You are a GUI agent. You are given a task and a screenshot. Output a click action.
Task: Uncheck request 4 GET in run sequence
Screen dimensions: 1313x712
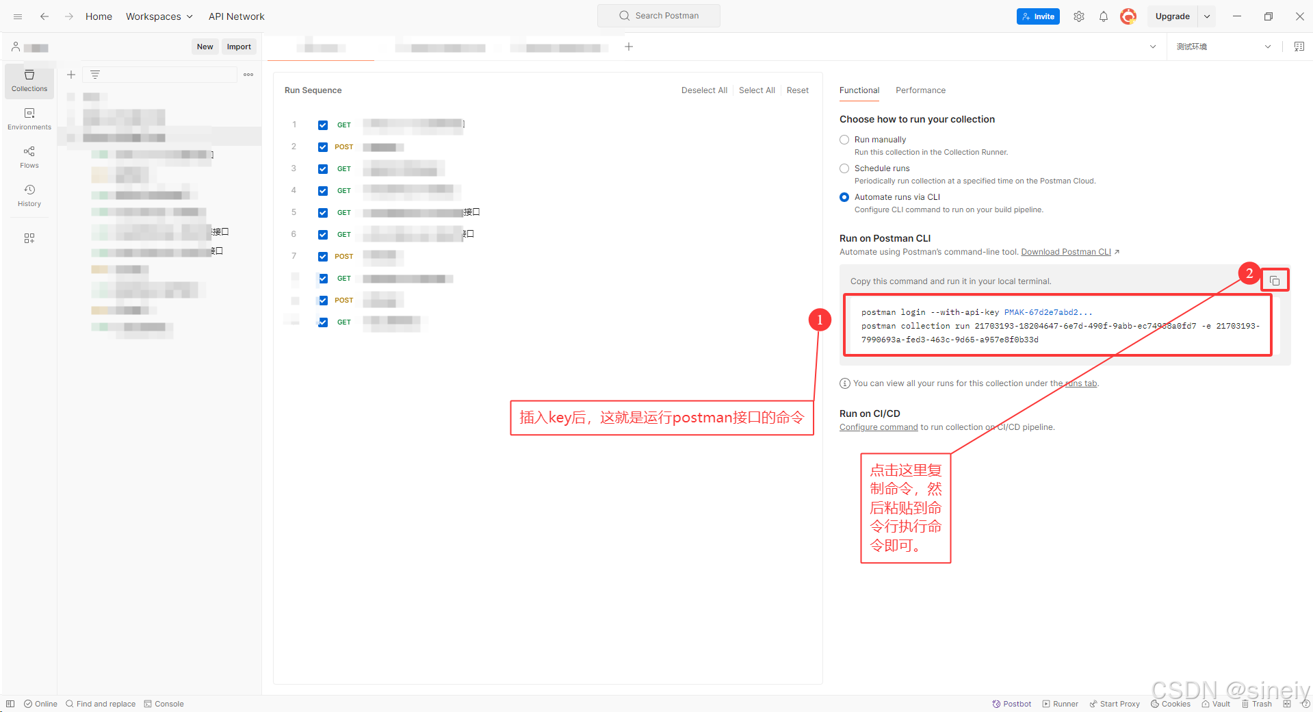(323, 191)
